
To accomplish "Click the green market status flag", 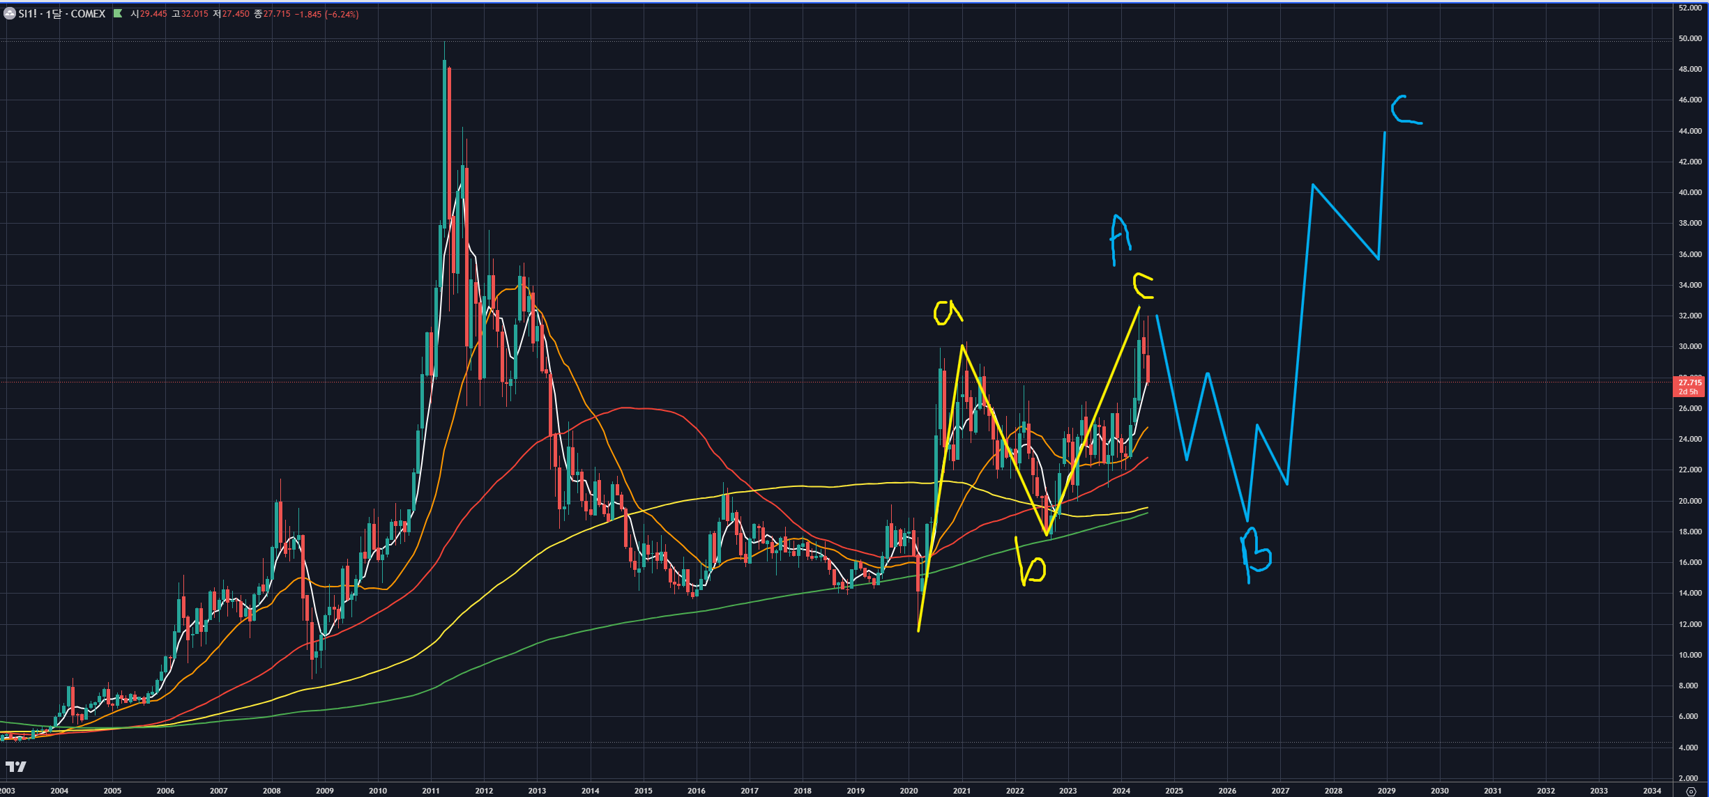I will [118, 14].
